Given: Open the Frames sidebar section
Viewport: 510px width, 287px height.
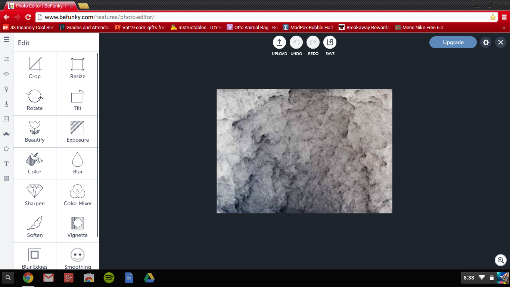Looking at the screenshot, I should (x=6, y=119).
